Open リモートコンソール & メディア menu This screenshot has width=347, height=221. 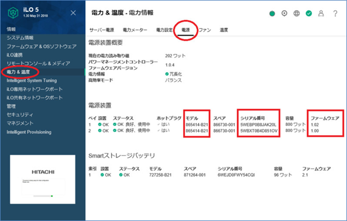pos(38,63)
